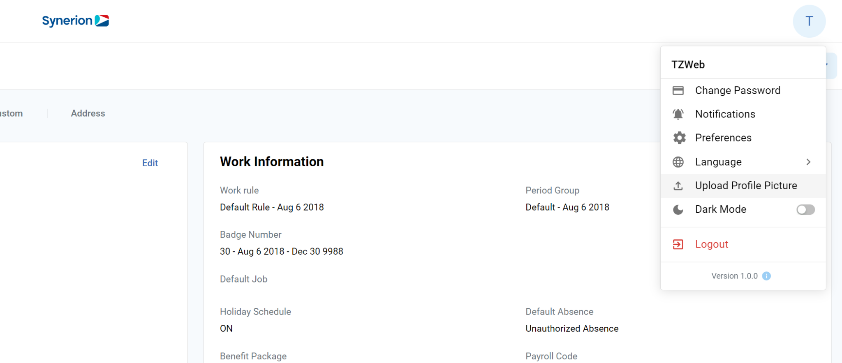The width and height of the screenshot is (842, 363).
Task: Click the upload arrow icon
Action: (x=678, y=186)
